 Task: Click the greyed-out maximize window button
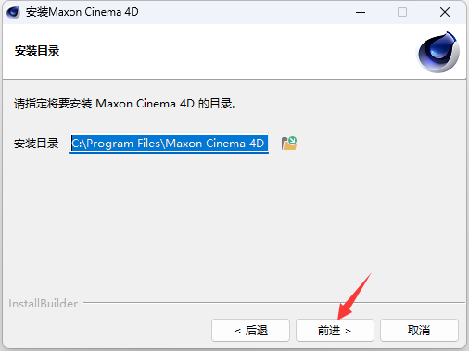tap(402, 12)
